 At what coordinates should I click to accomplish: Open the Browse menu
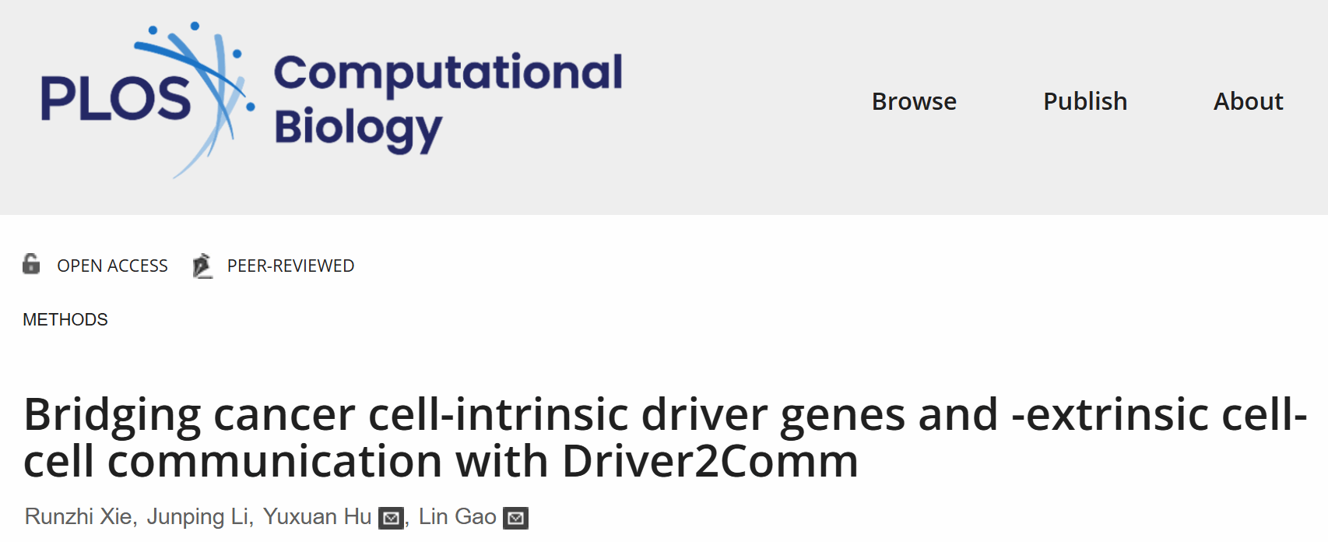pos(914,101)
